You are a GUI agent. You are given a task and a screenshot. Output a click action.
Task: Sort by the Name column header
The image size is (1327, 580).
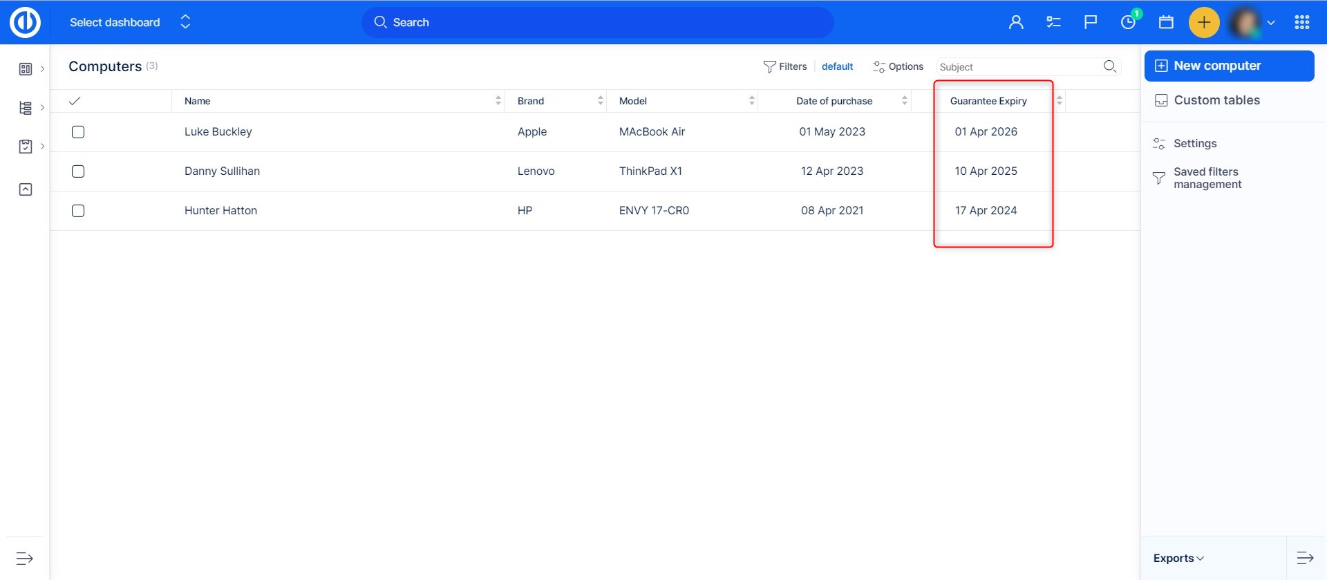click(198, 101)
